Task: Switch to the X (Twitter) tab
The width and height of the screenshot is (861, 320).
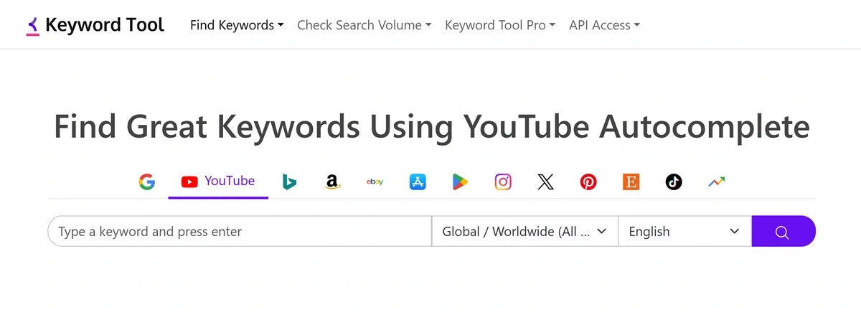Action: click(546, 182)
